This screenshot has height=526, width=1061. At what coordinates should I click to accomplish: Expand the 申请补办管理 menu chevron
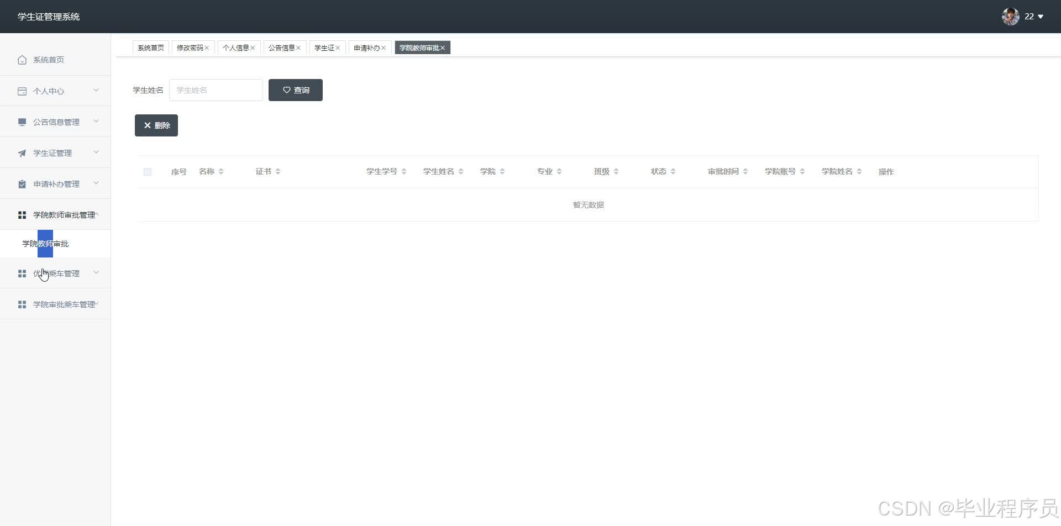point(96,183)
